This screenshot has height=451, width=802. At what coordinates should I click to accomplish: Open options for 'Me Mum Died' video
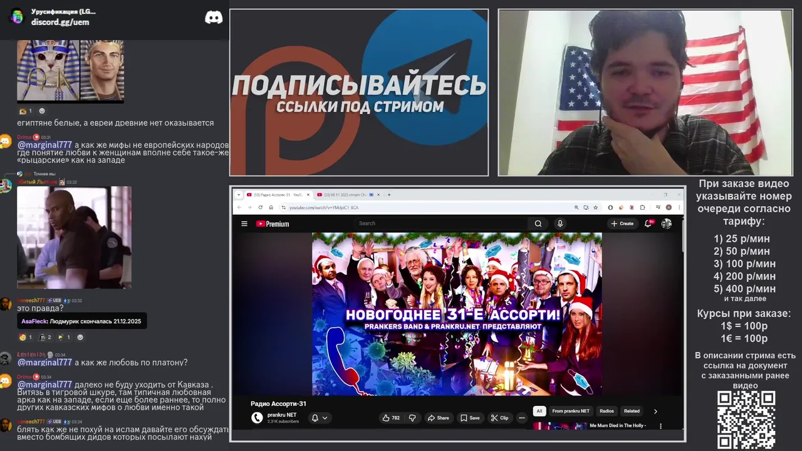[x=660, y=426]
